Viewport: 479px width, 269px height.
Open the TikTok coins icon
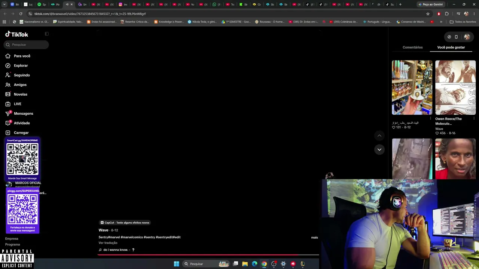coord(449,37)
